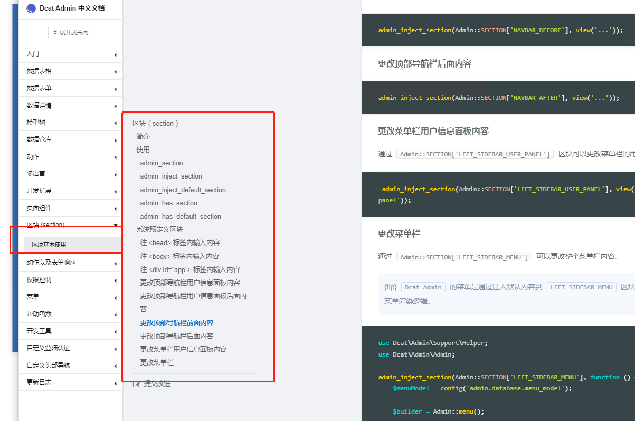
Task: Open the 权限控制 sidebar menu
Action: (x=70, y=279)
